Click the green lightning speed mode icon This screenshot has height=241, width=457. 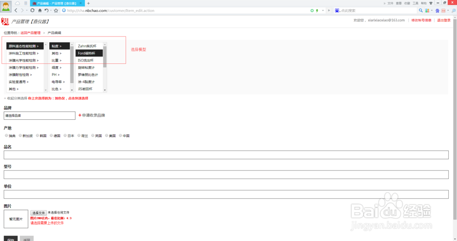click(x=317, y=10)
